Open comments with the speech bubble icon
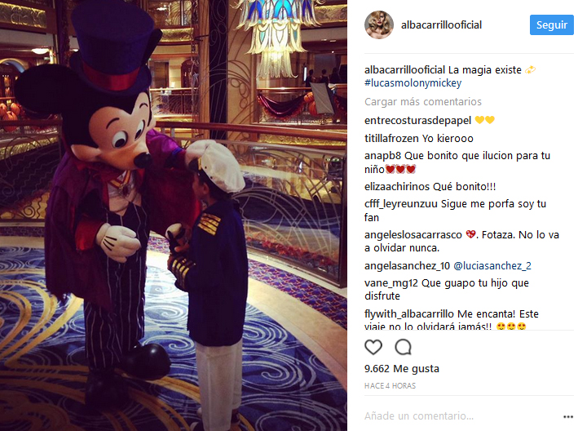 tap(403, 347)
